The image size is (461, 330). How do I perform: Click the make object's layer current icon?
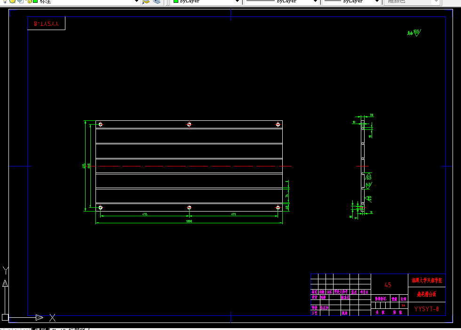[x=146, y=1]
